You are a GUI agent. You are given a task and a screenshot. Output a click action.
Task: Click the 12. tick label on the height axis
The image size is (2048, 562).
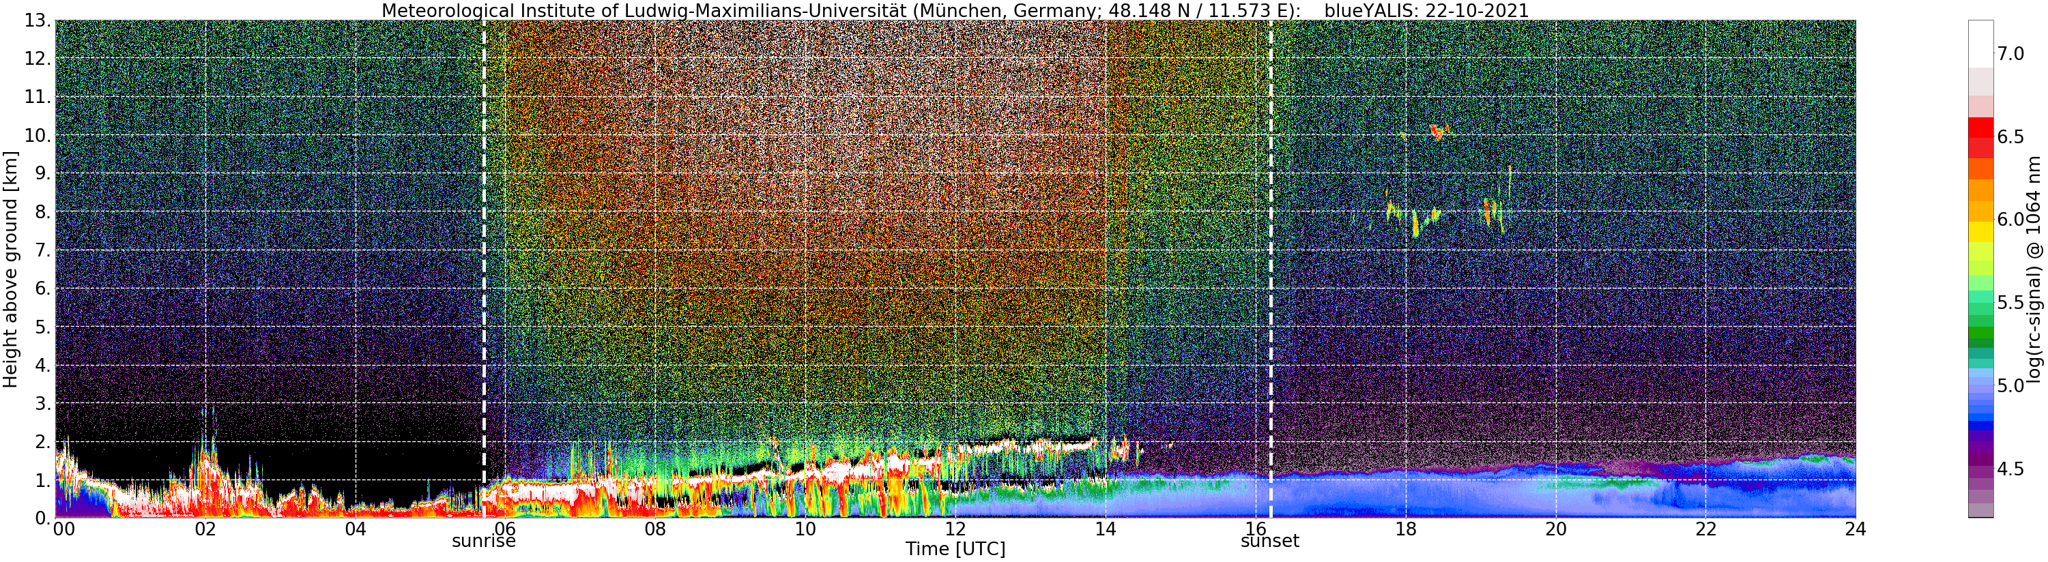pyautogui.click(x=38, y=59)
